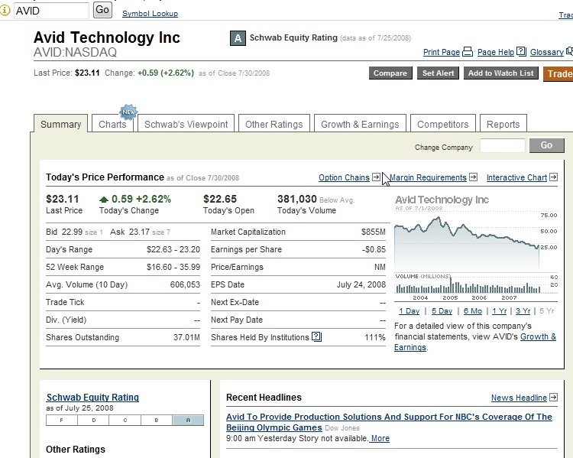The height and width of the screenshot is (458, 573).
Task: Open the Margin Requirements link
Action: pos(429,177)
